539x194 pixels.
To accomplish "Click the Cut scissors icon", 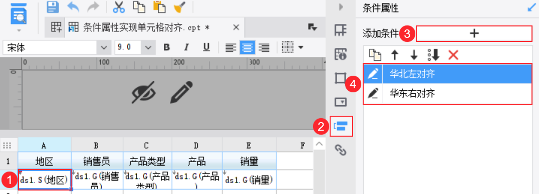I will click(119, 7).
